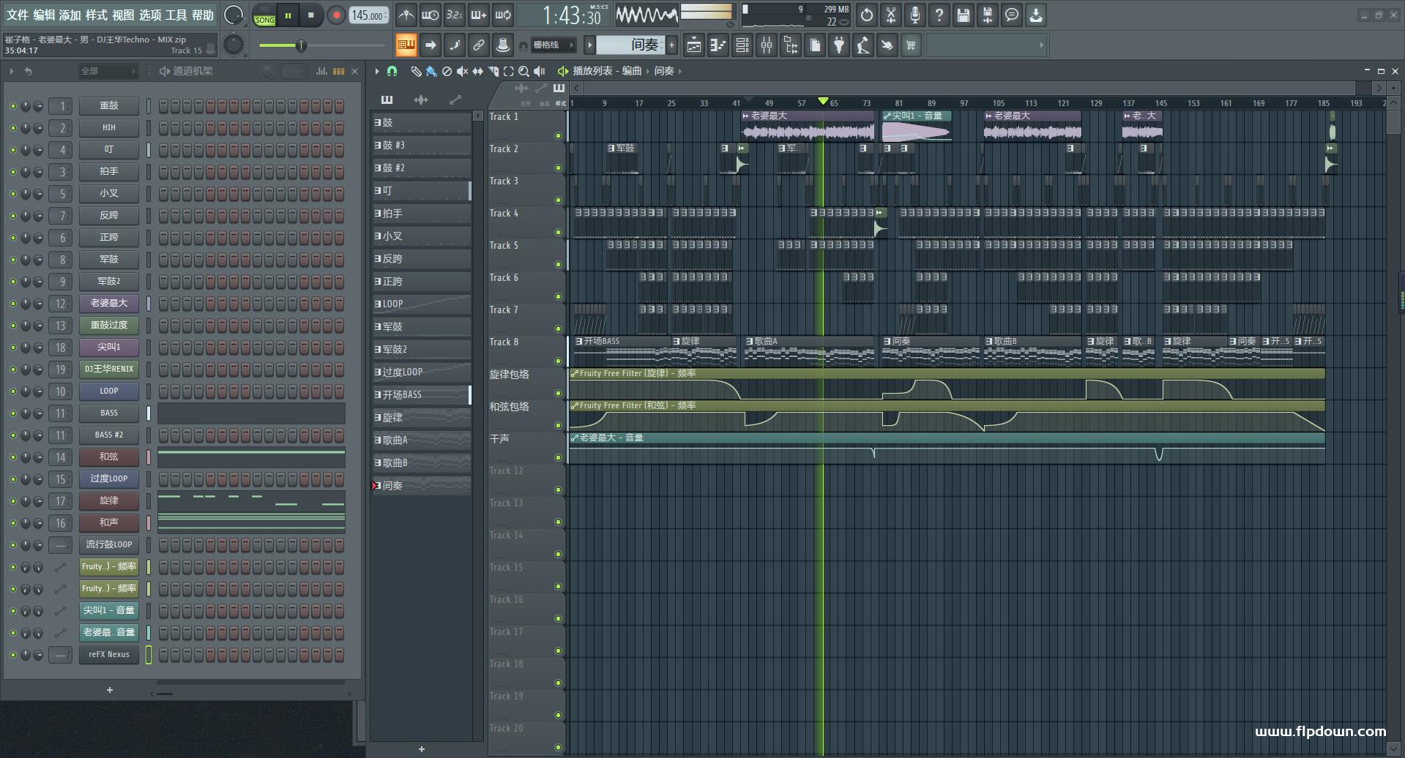Open the playlist view via its toolbar icon

(x=694, y=45)
